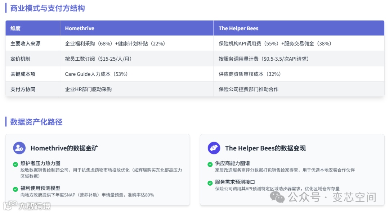389x213 pixels.
Task: Click the 供应商能力图谱 item title
Action: point(232,163)
